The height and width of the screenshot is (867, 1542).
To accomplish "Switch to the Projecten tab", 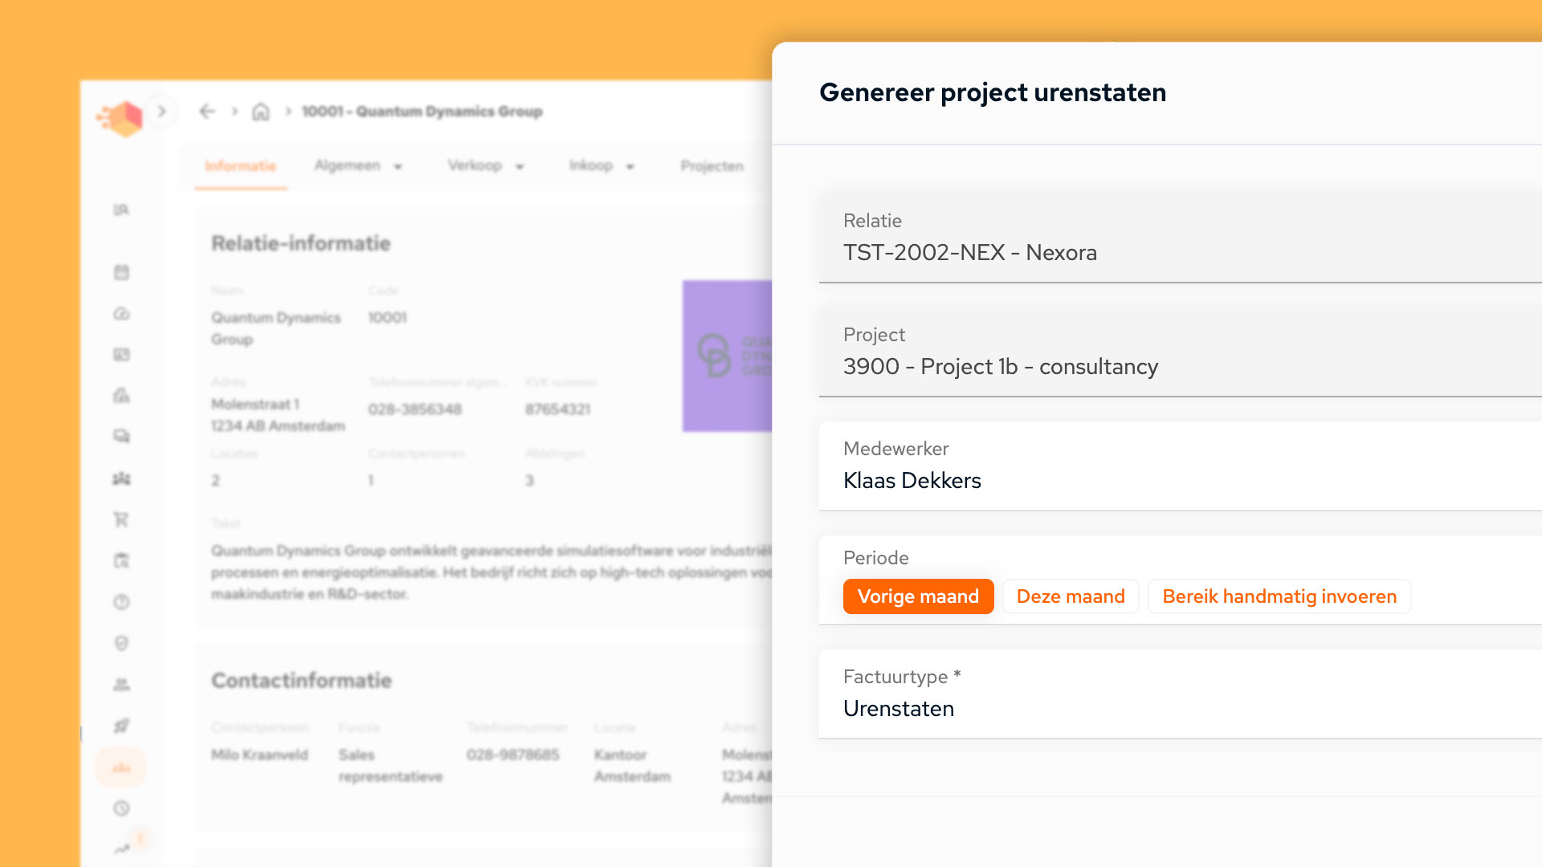I will (712, 166).
